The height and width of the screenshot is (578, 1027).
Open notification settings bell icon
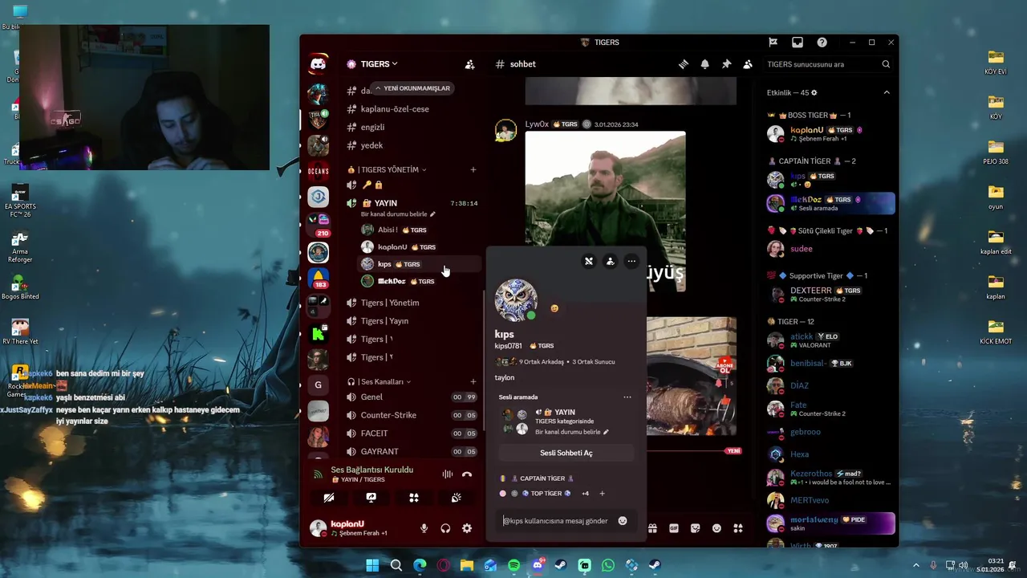click(704, 64)
